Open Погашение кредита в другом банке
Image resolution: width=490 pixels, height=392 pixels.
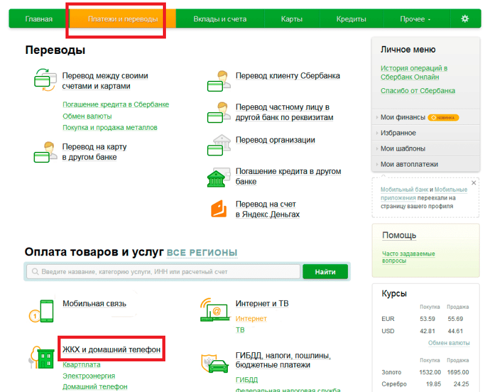coord(288,176)
